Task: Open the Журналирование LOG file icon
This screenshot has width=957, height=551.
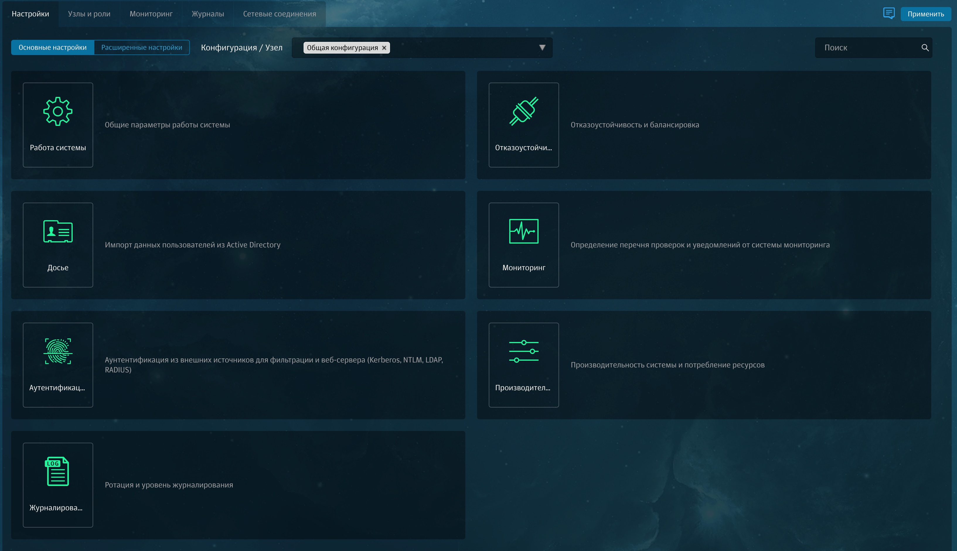Action: point(57,471)
